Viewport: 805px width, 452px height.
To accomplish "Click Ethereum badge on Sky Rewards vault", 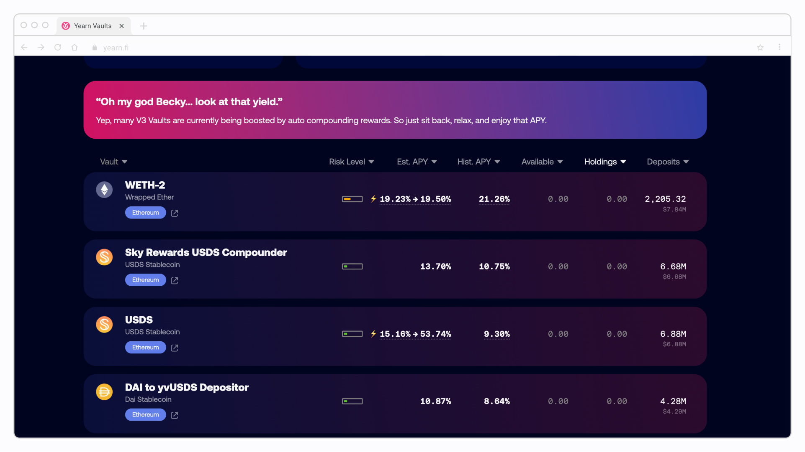I will point(145,280).
